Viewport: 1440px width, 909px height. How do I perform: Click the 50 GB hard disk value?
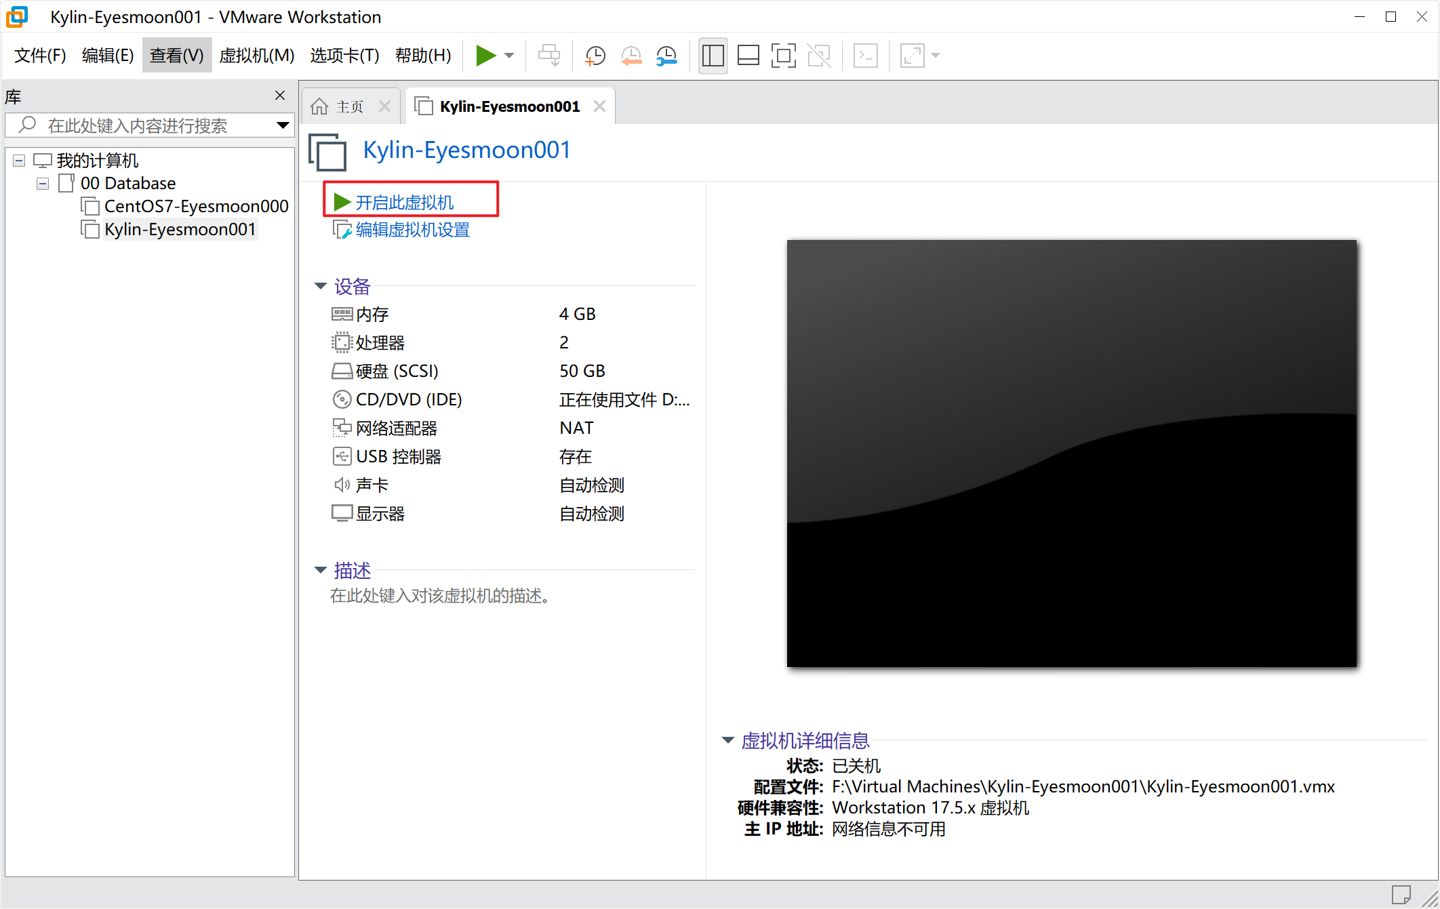tap(582, 371)
